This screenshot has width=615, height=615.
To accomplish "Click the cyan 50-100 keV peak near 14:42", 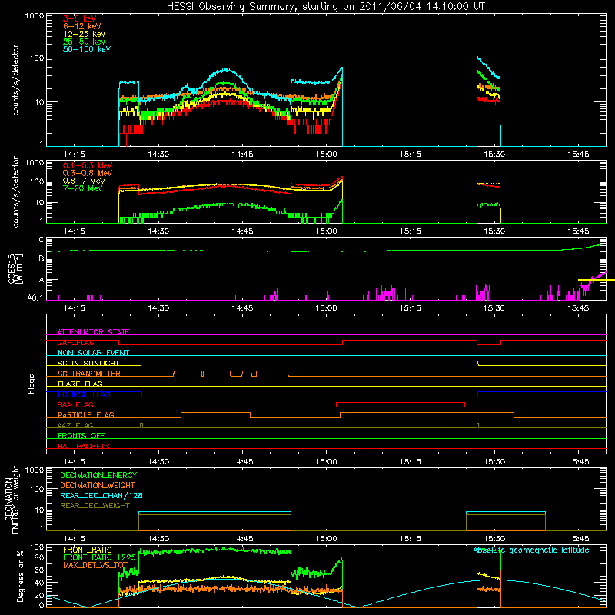I will click(x=226, y=70).
